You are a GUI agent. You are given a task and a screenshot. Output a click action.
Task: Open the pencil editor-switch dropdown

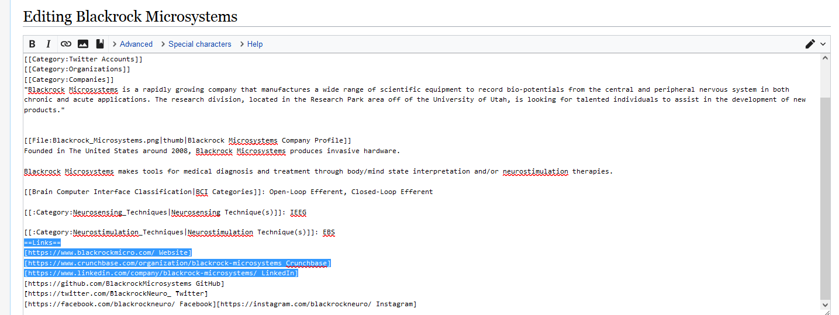point(816,44)
